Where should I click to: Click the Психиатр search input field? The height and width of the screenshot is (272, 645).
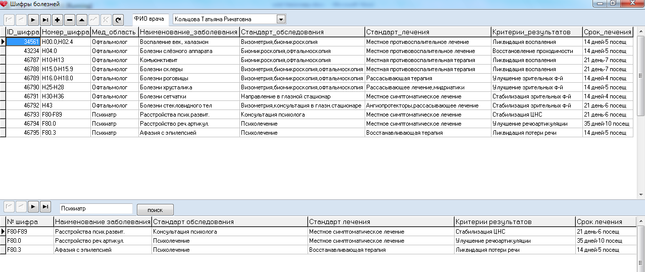96,207
